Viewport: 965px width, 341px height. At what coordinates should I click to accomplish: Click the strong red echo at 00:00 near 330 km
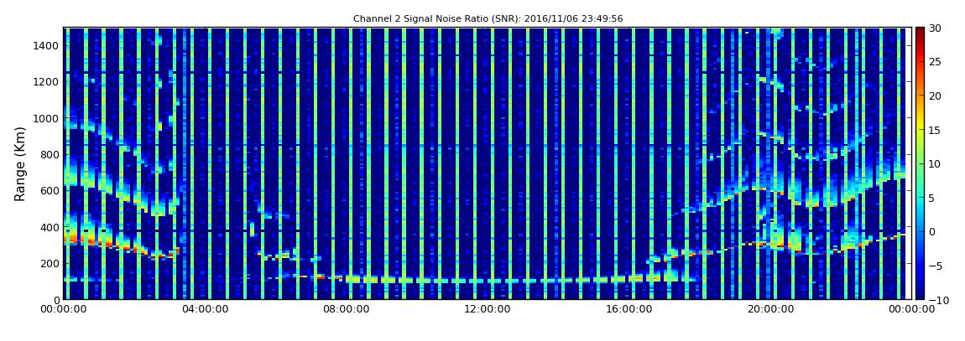pos(71,240)
